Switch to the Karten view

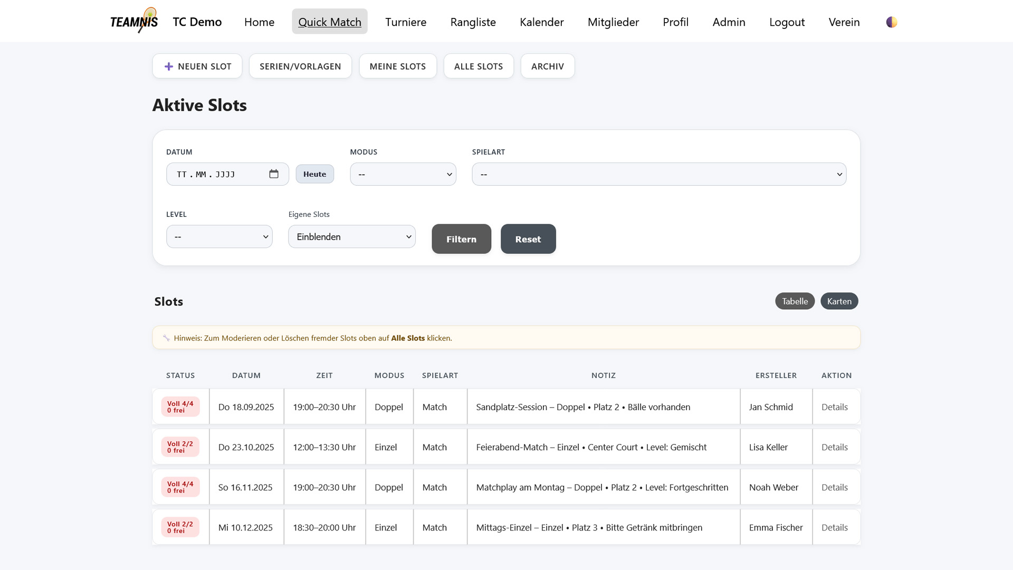coord(839,301)
